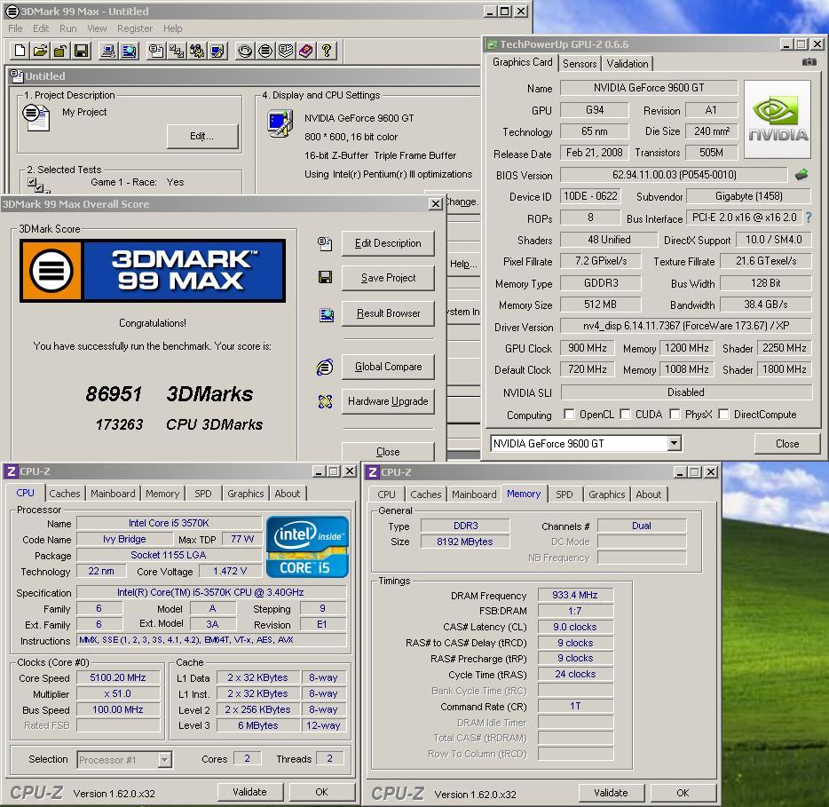This screenshot has height=807, width=829.
Task: Toggle the PhysX checkbox
Action: point(675,414)
